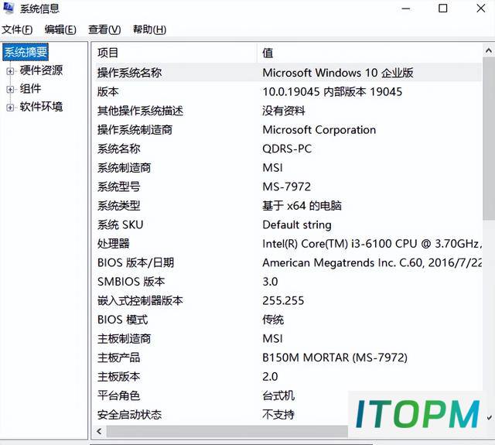Click the Intel(R) Core(TM) i3-6100 value

tap(372, 244)
